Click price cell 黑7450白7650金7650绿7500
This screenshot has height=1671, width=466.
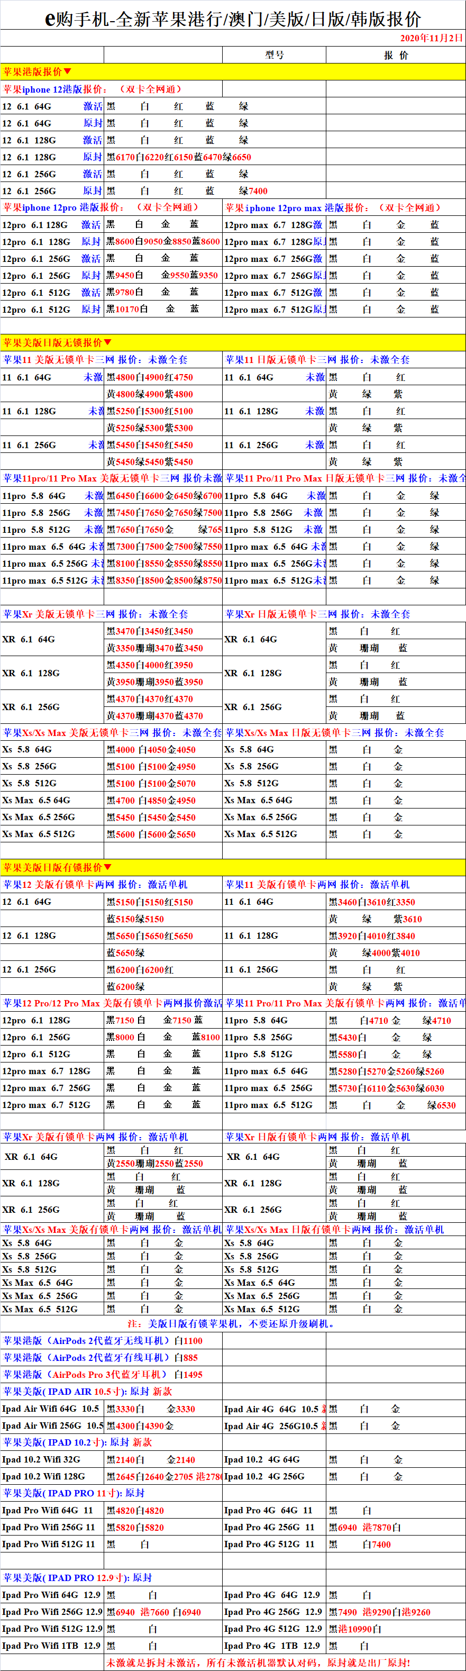[163, 512]
